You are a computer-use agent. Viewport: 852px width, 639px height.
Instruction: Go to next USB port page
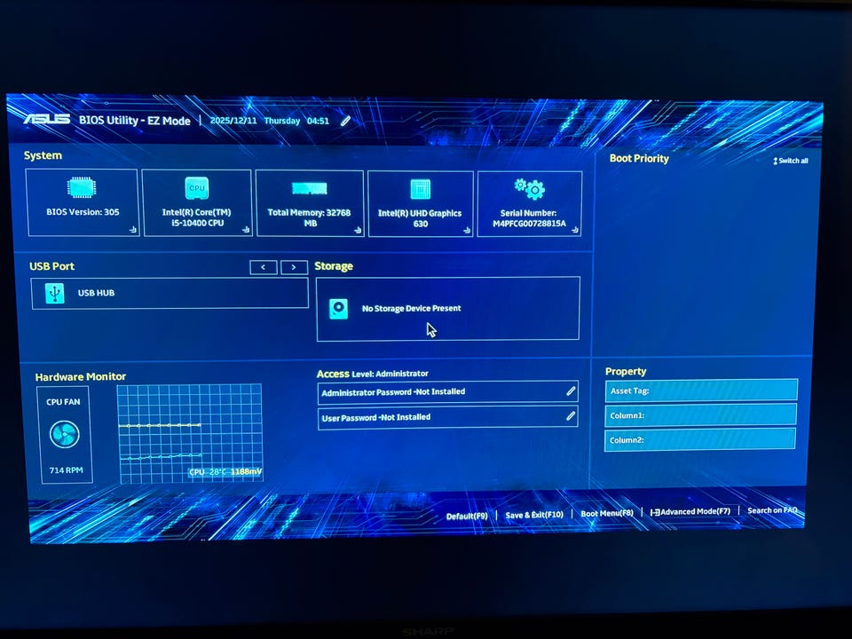294,267
